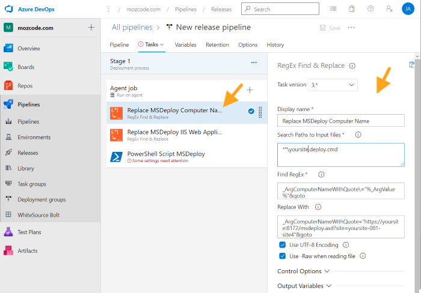Image resolution: width=421 pixels, height=293 pixels.
Task: Click Releases in the breadcrumb
Action: [x=221, y=10]
